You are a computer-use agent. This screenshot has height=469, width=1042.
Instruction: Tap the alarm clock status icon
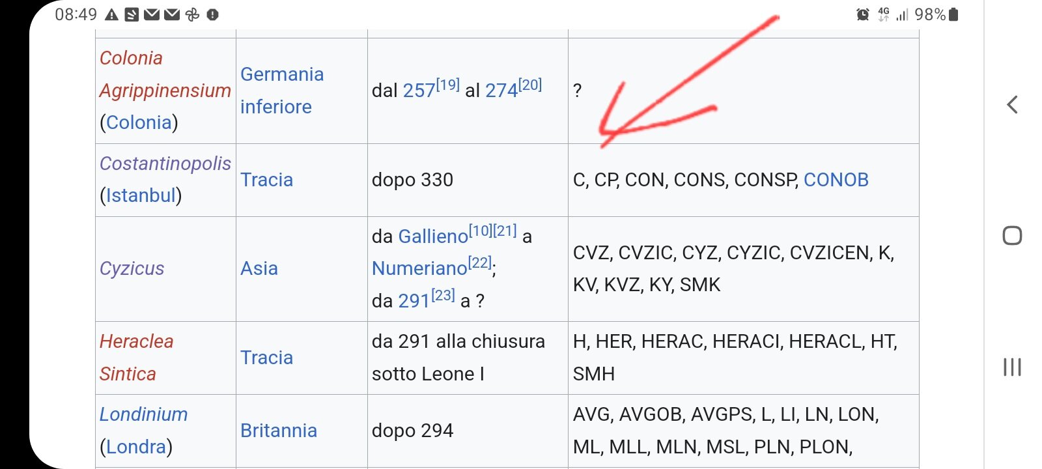pos(863,14)
